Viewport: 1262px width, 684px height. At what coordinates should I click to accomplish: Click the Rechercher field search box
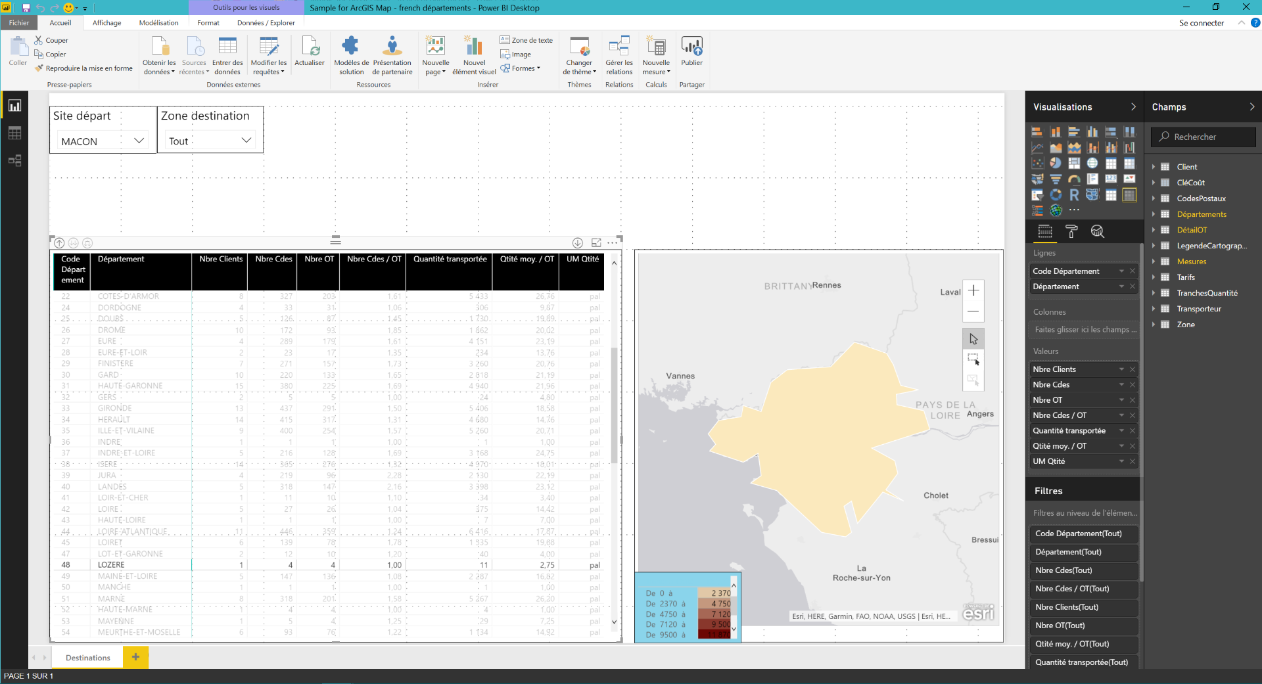click(x=1204, y=137)
